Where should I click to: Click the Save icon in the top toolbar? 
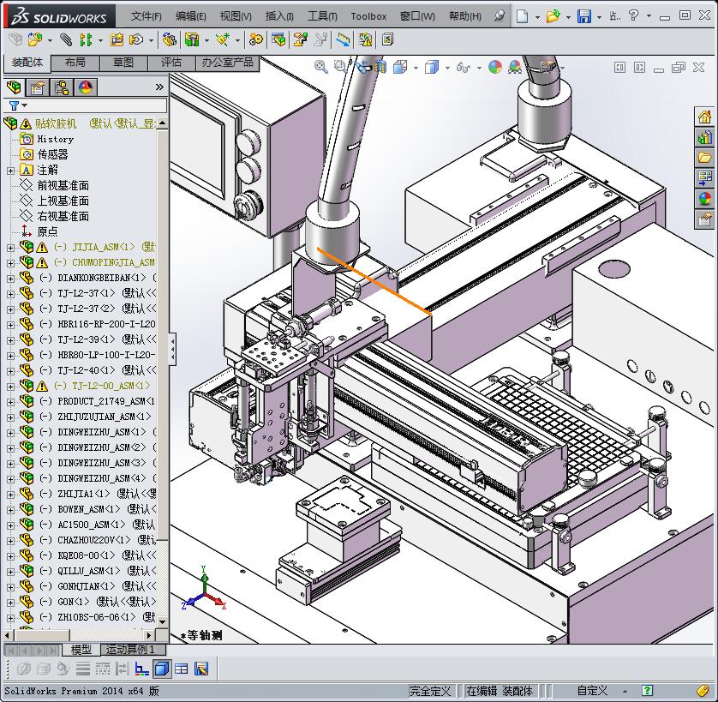click(583, 16)
